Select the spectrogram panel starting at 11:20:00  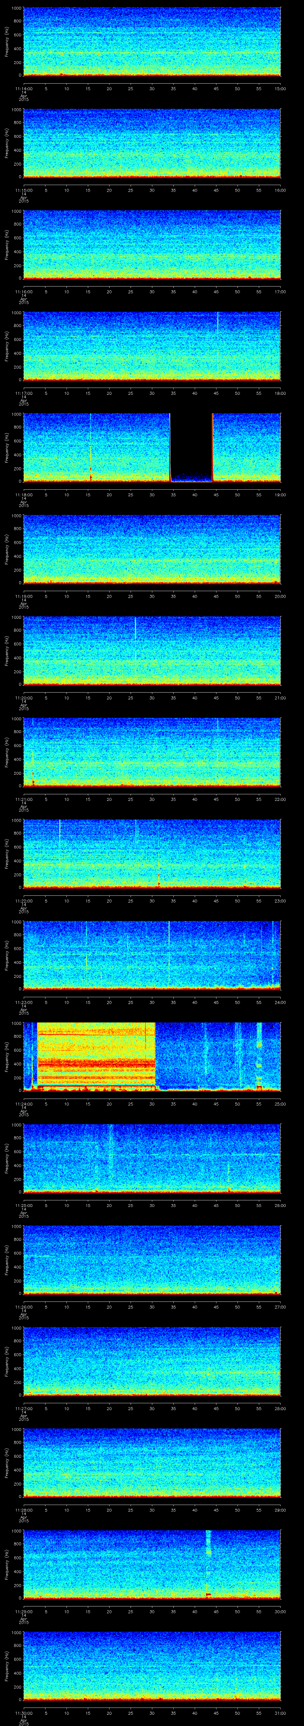(152, 651)
